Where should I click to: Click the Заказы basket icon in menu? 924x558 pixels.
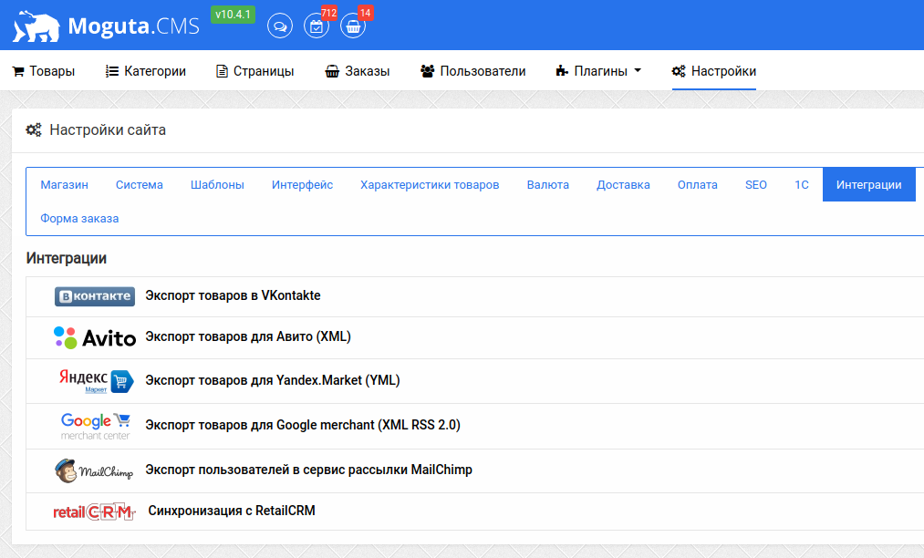tap(332, 71)
